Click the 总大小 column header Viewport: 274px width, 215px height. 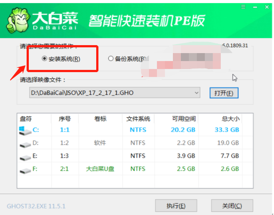[x=231, y=119]
